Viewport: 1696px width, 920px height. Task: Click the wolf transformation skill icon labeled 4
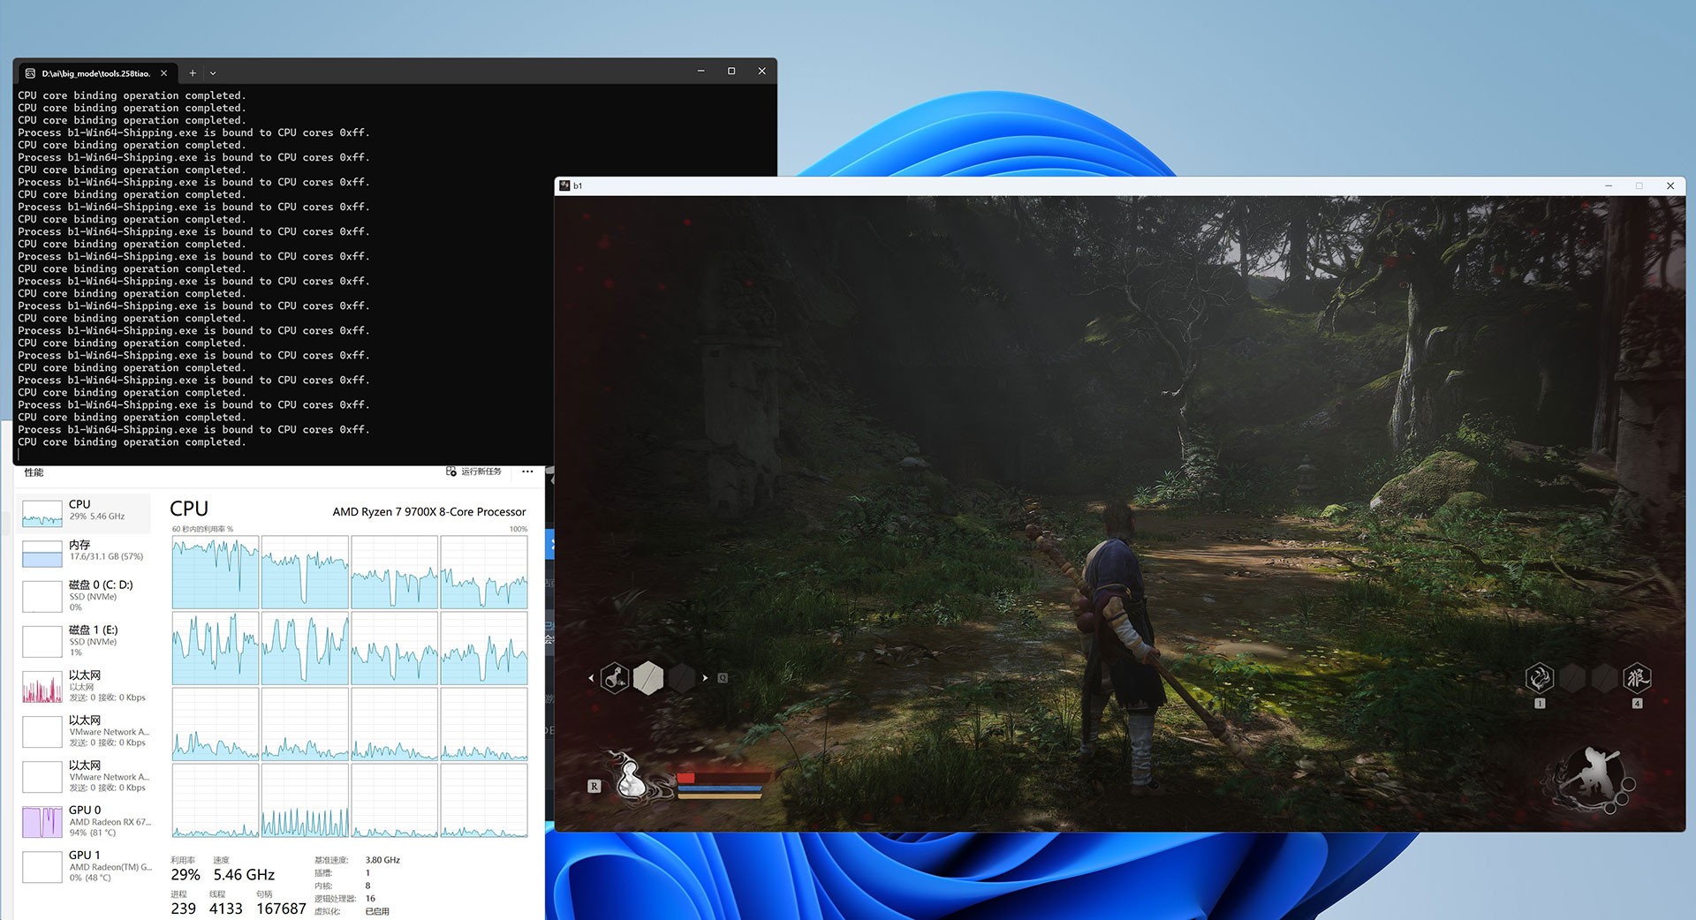pos(1637,678)
